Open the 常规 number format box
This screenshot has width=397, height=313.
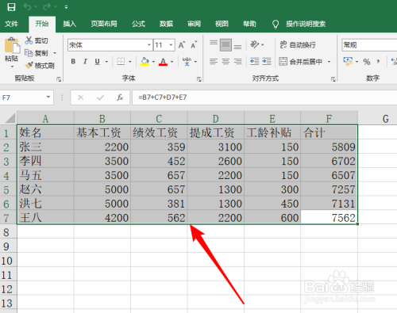(369, 45)
